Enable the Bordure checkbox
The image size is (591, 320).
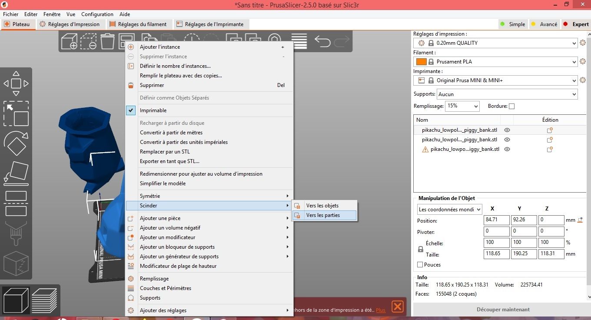point(511,107)
